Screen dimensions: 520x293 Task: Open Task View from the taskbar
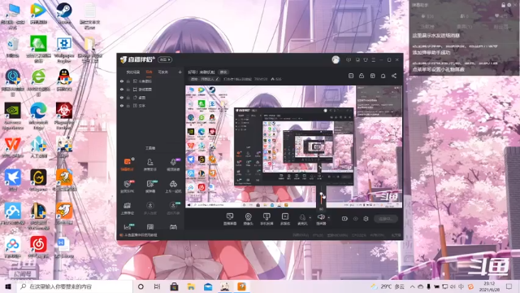[x=157, y=286]
